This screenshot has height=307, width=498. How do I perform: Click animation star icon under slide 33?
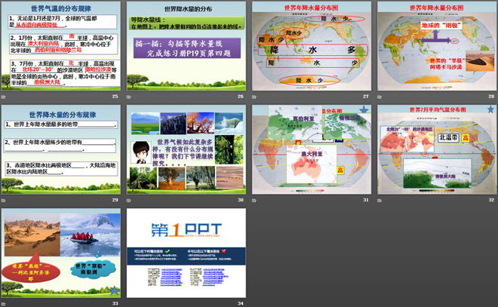coord(4,304)
